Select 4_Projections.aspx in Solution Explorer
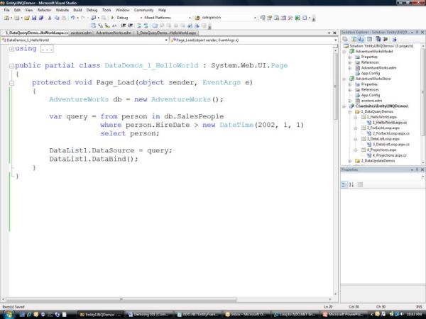The width and height of the screenshot is (426, 319). [382, 150]
